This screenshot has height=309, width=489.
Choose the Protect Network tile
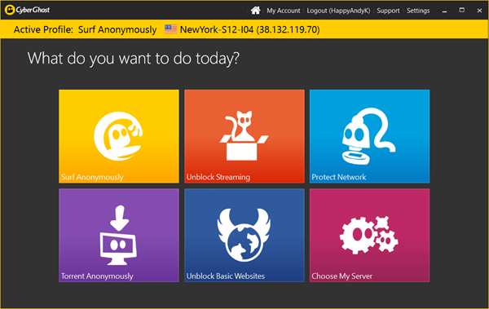369,136
